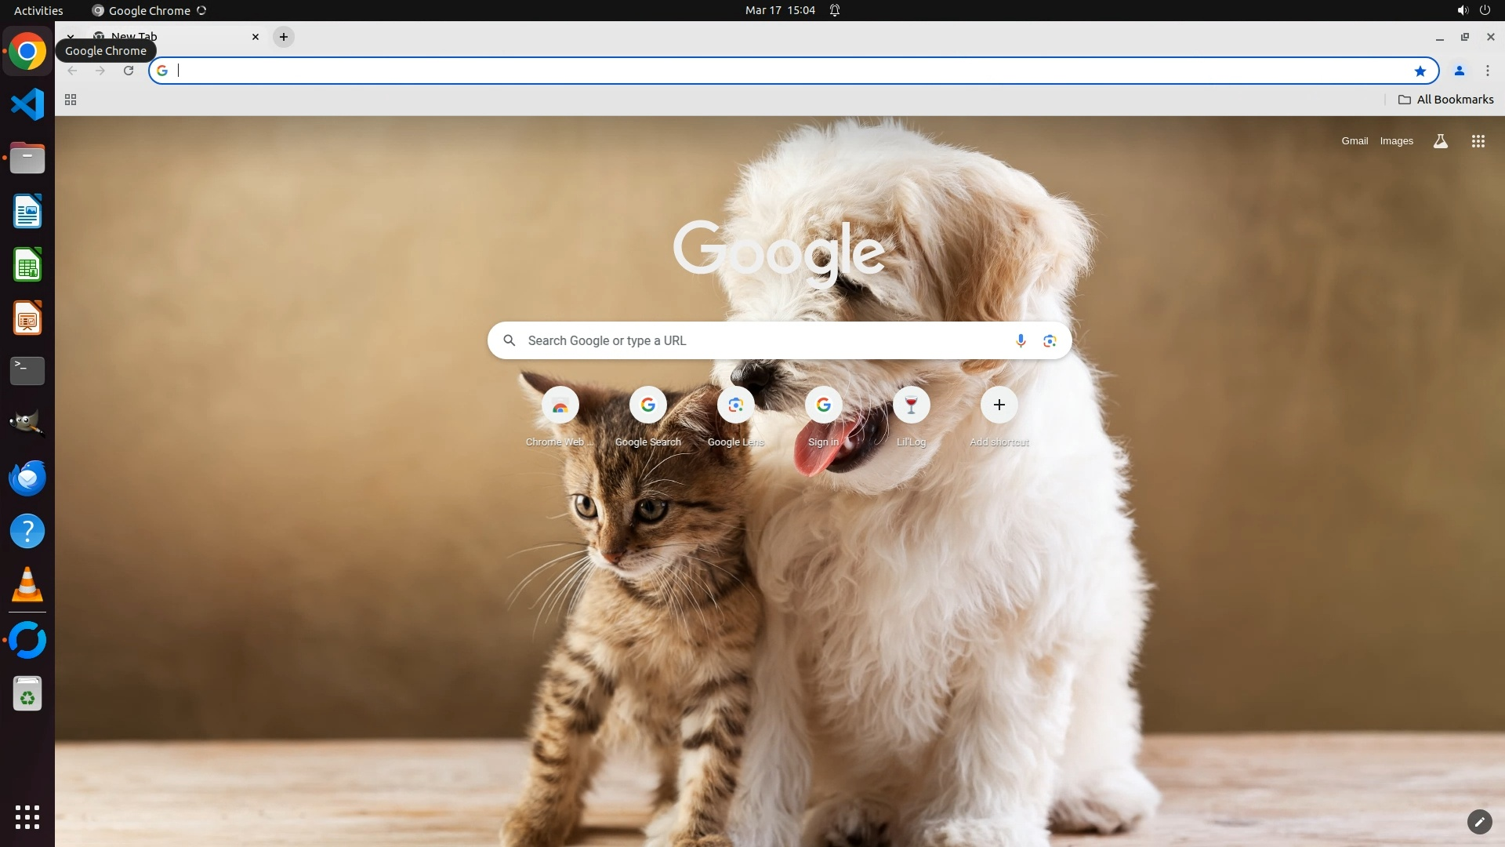This screenshot has width=1505, height=847.
Task: Expand the Chrome three-dot menu
Action: 1487,71
